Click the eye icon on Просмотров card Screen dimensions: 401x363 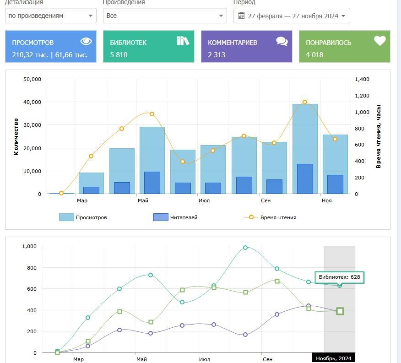pyautogui.click(x=86, y=42)
